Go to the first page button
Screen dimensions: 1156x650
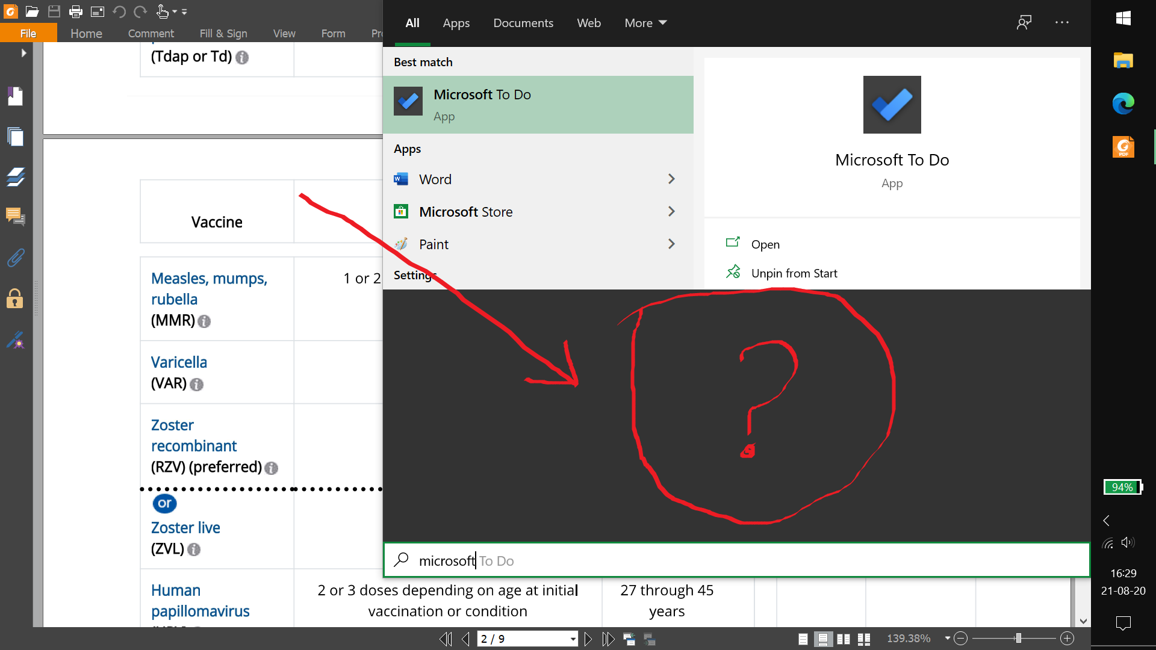tap(446, 639)
